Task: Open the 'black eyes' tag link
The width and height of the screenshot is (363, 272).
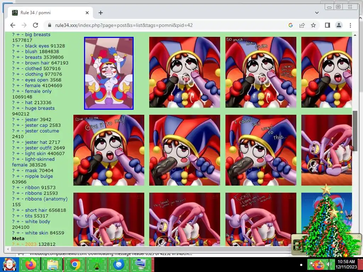Action: point(38,46)
